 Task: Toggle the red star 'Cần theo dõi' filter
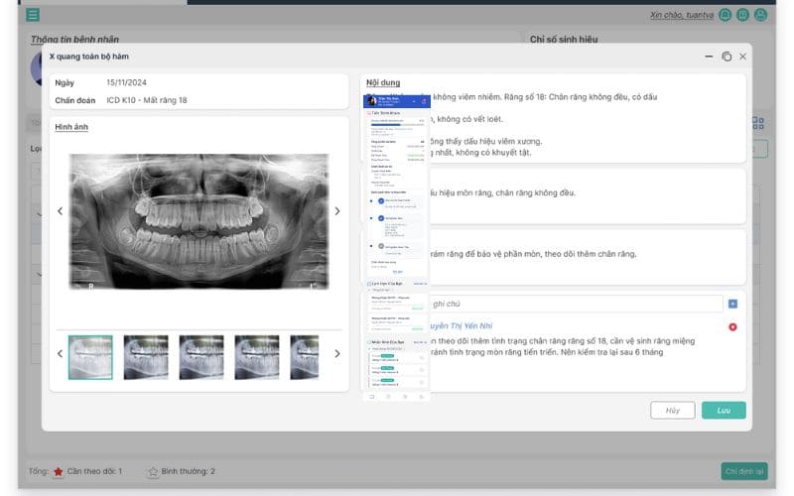pyautogui.click(x=59, y=472)
